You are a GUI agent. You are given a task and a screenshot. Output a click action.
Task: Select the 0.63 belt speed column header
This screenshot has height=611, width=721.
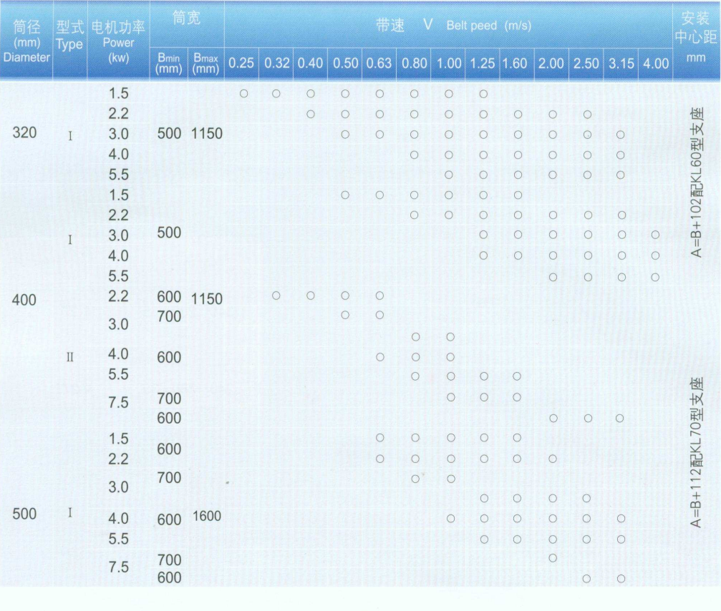(379, 64)
